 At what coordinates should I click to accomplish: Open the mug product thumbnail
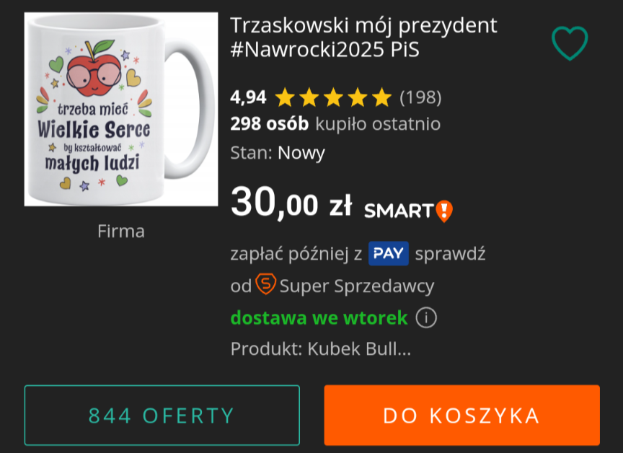(121, 109)
